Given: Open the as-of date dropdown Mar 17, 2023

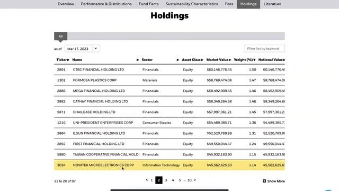Looking at the screenshot, I should [x=82, y=49].
